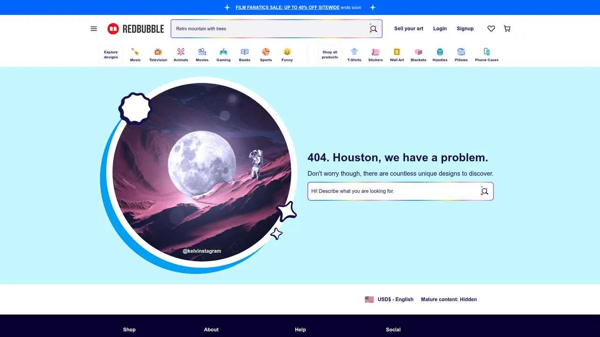Browse the Sports category
This screenshot has height=337, width=600.
pyautogui.click(x=266, y=55)
